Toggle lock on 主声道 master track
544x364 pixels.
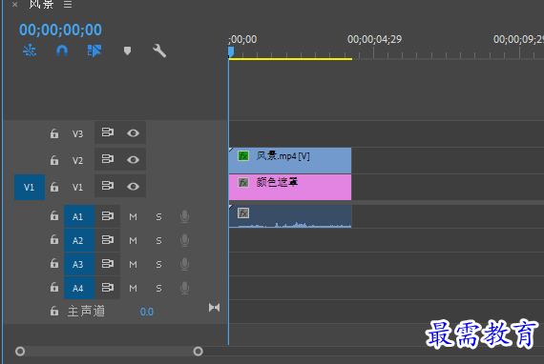[x=54, y=311]
